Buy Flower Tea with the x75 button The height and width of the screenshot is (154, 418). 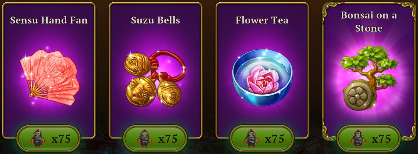pos(262,139)
